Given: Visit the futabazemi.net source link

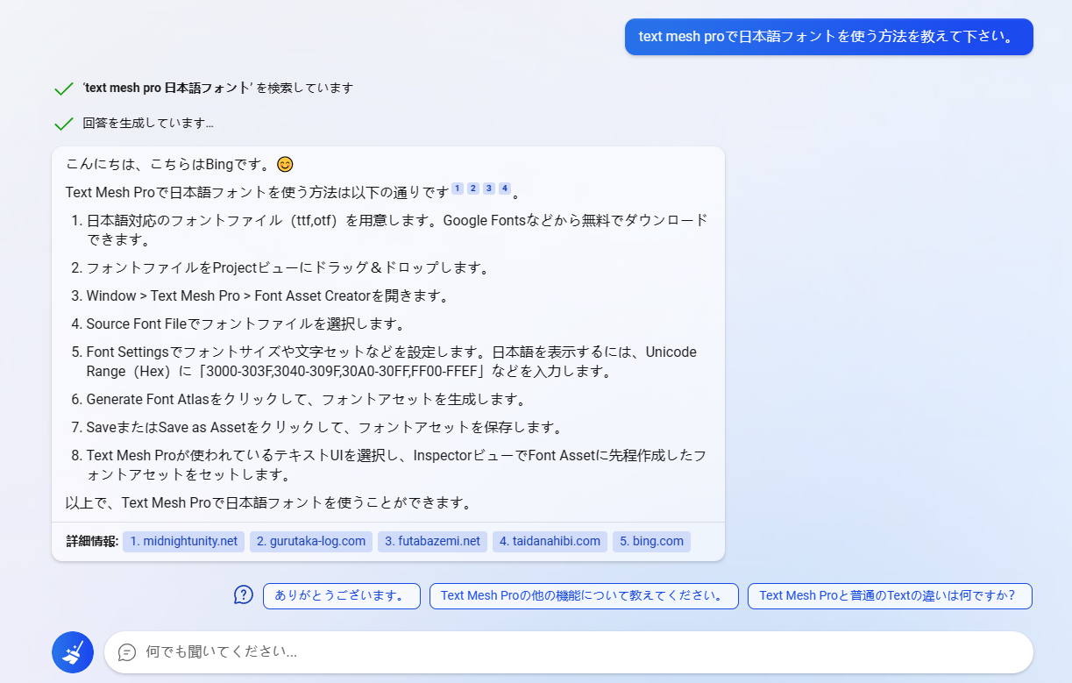Looking at the screenshot, I should tap(433, 542).
